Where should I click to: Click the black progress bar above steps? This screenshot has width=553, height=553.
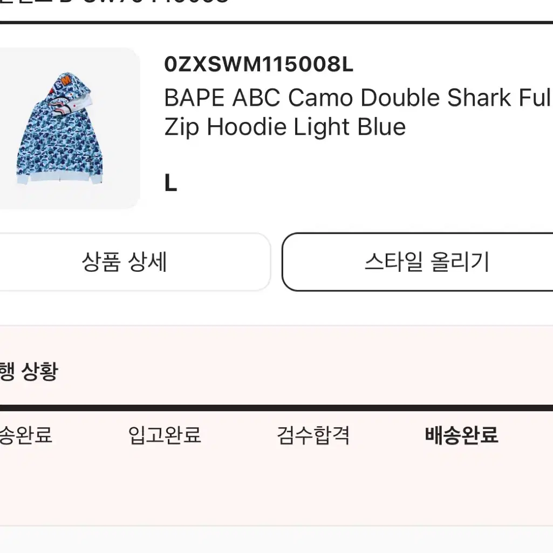[x=276, y=408]
